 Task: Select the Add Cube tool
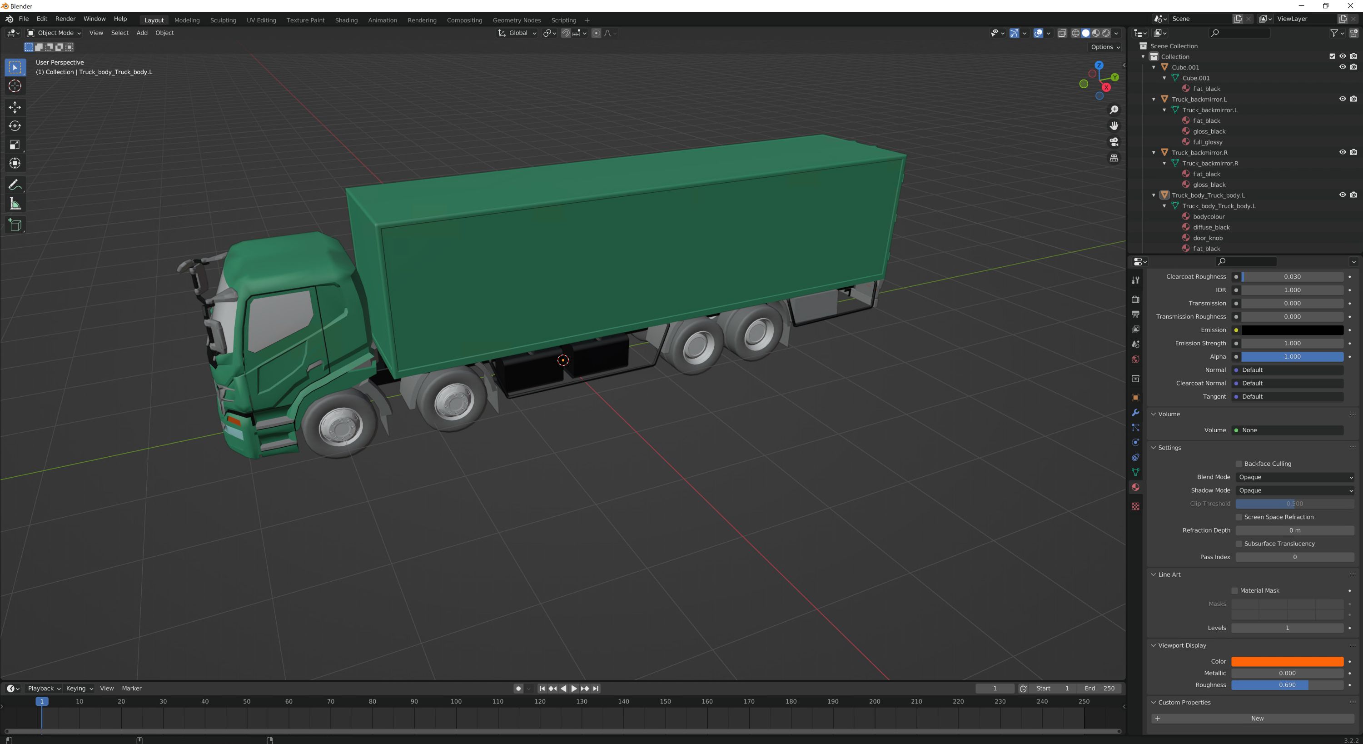(x=15, y=225)
